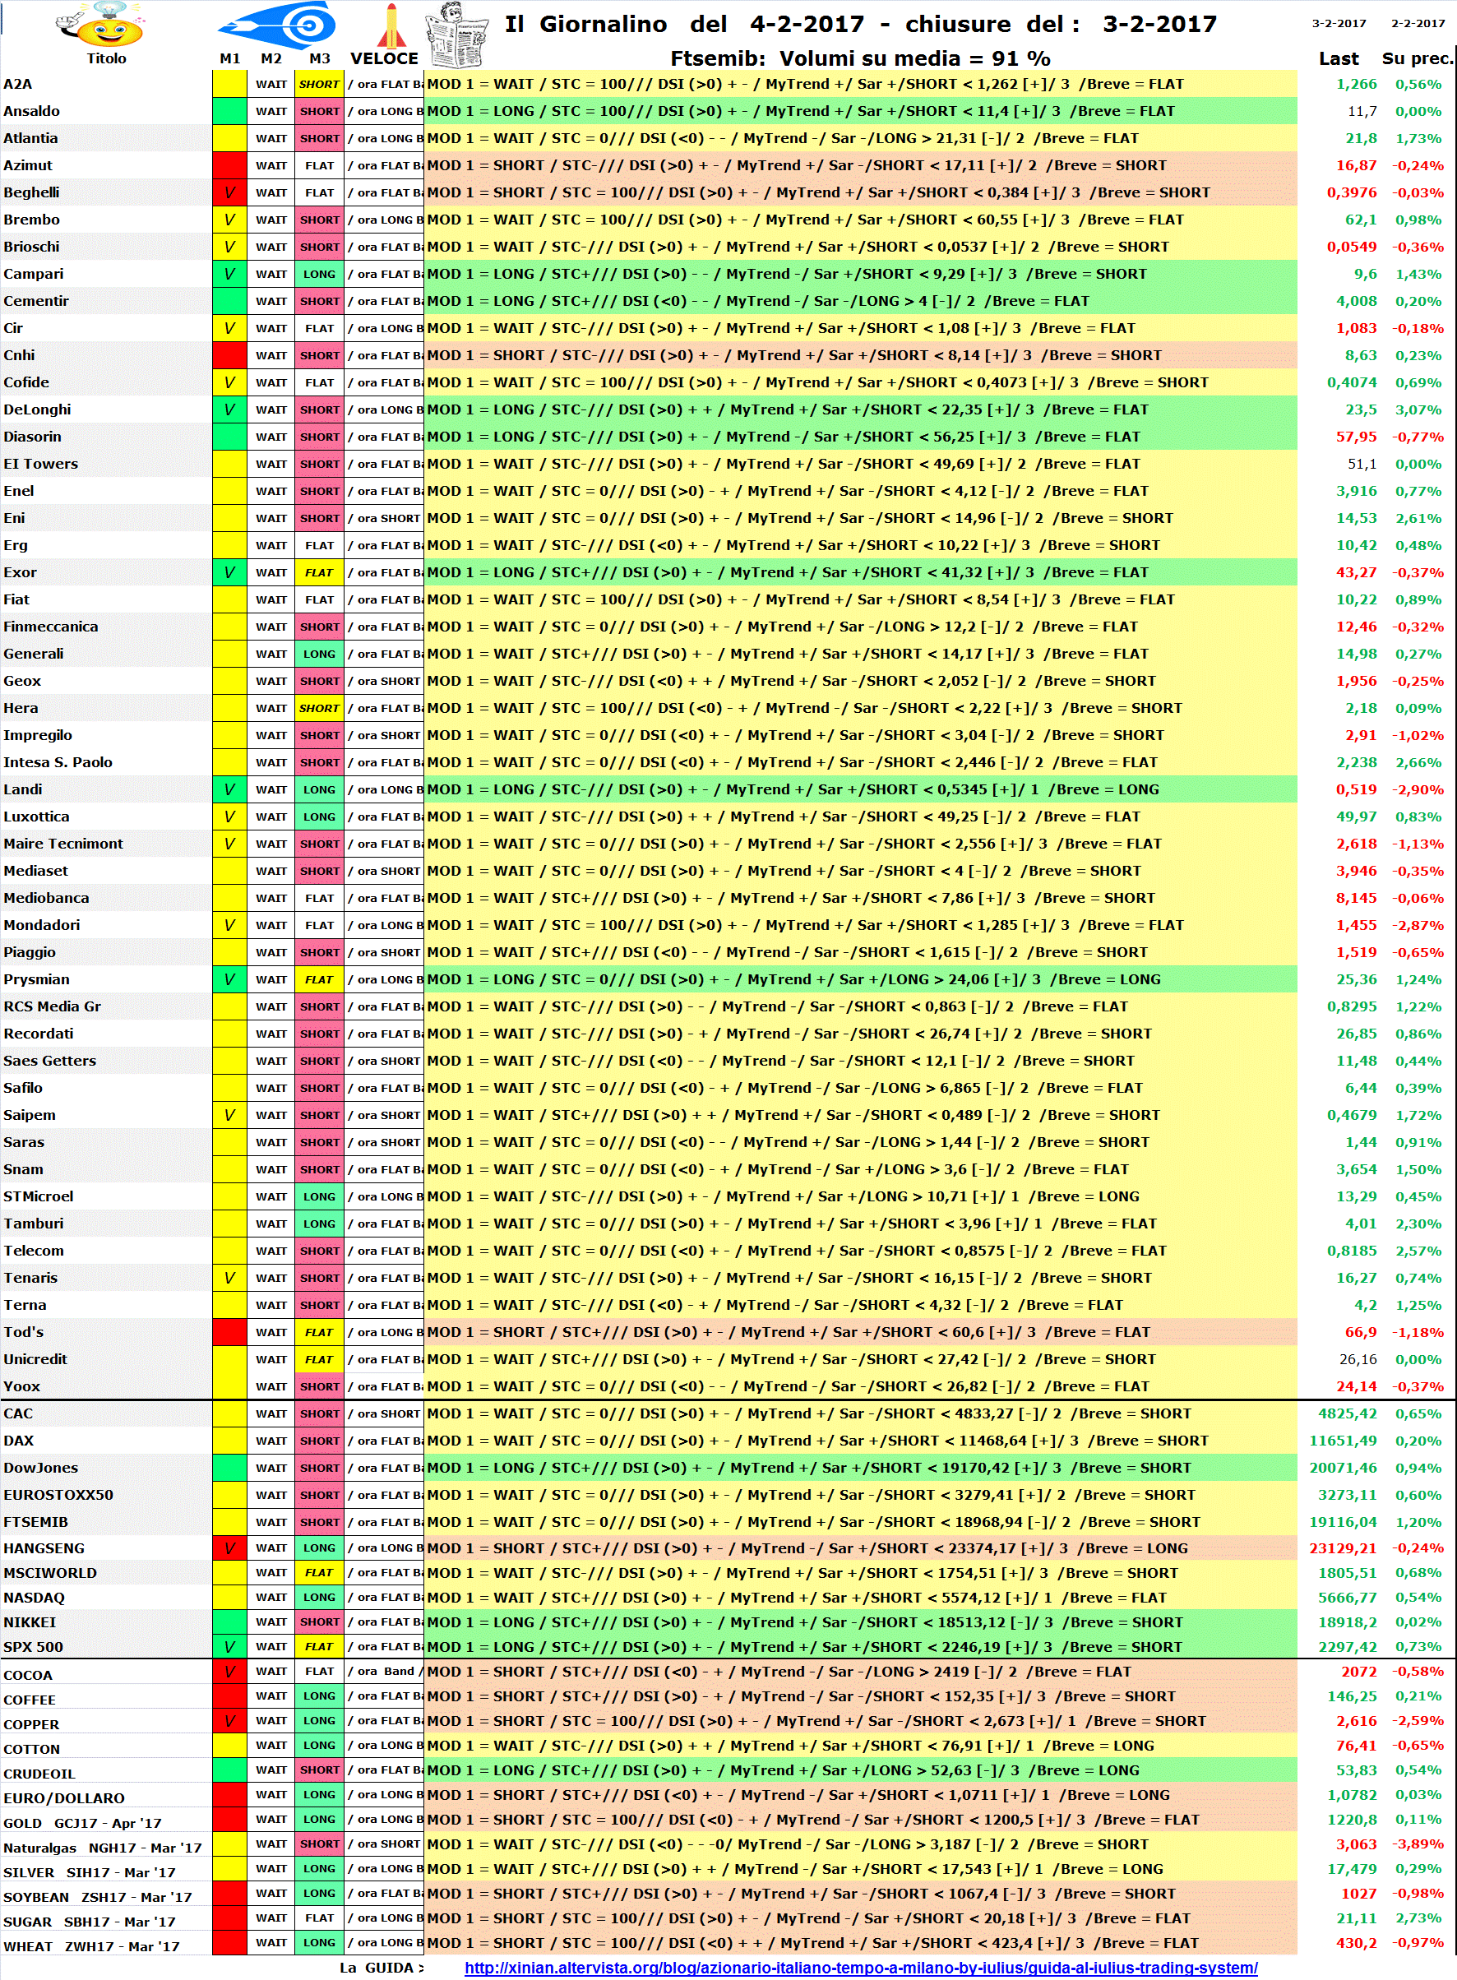The height and width of the screenshot is (1980, 1457).
Task: Click the green M1 cell for Cementir
Action: click(x=229, y=301)
